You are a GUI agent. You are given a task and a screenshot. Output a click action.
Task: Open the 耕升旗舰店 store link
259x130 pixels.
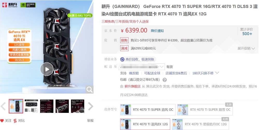132,86
